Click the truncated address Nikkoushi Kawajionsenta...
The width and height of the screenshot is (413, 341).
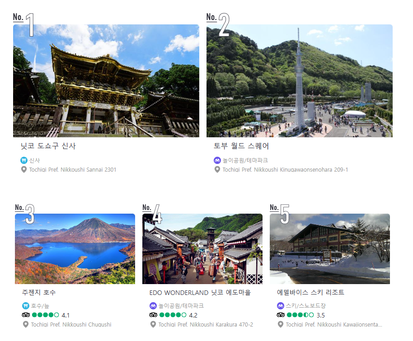334,325
